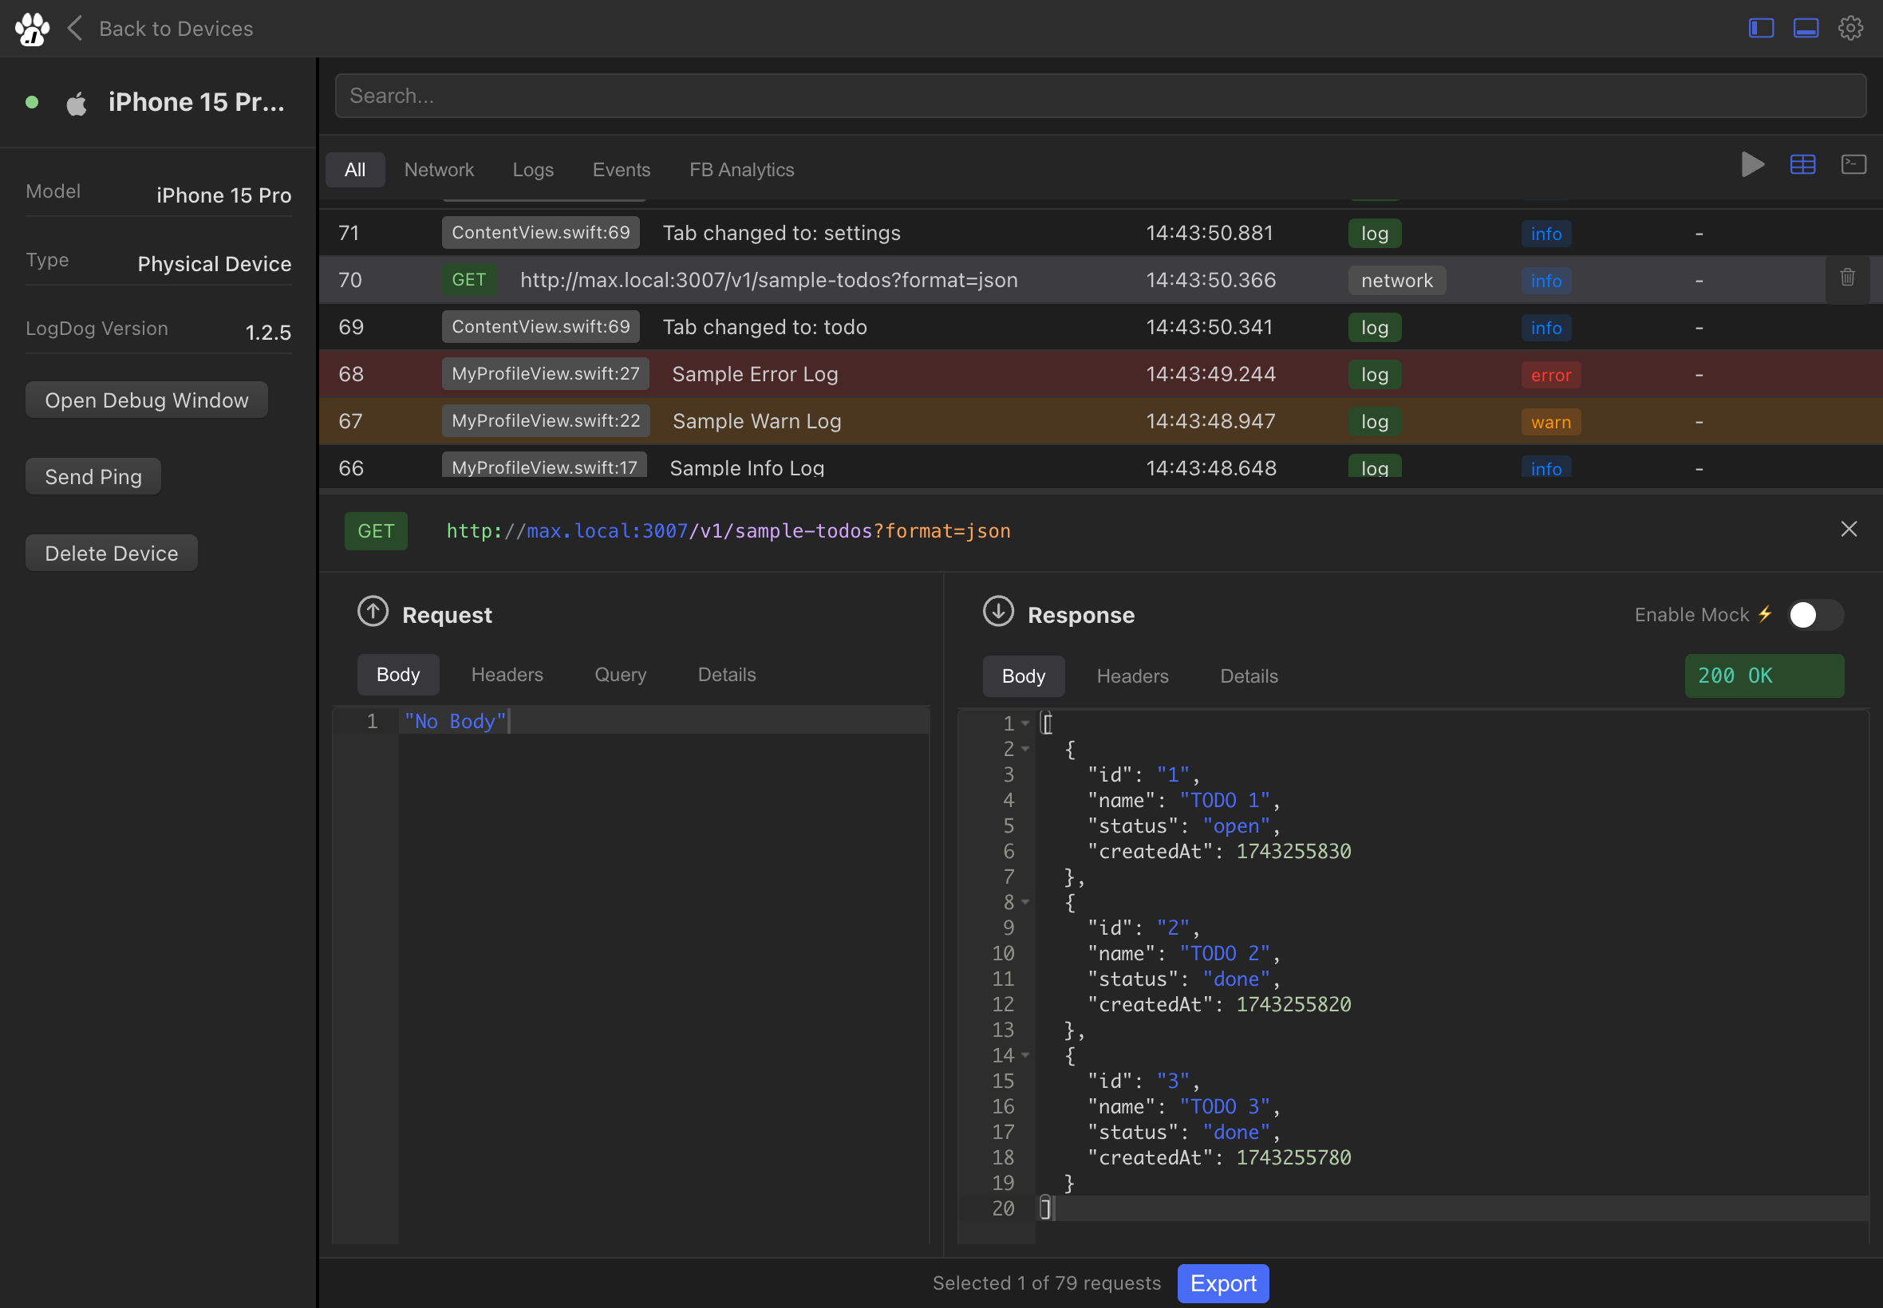
Task: Click the error level badge in row 68
Action: 1551,375
